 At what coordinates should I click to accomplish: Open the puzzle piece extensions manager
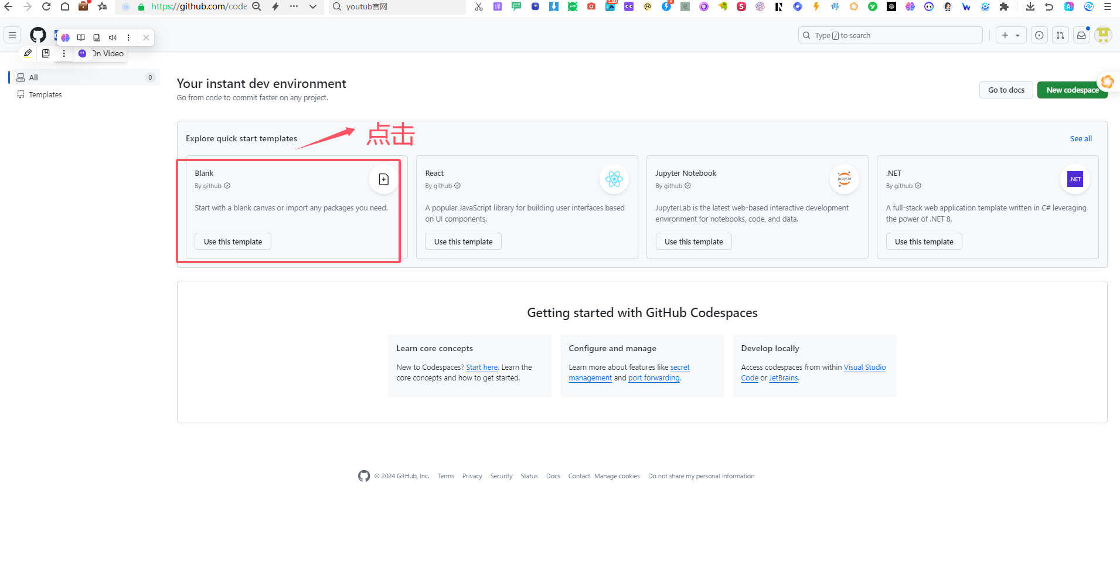[x=1004, y=6]
